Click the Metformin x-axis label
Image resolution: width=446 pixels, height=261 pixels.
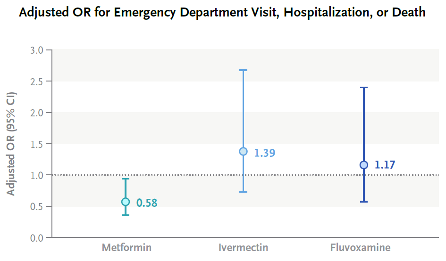(126, 247)
